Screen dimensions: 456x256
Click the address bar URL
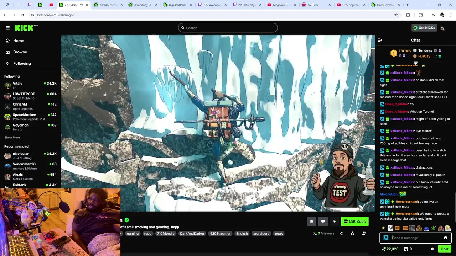56,15
